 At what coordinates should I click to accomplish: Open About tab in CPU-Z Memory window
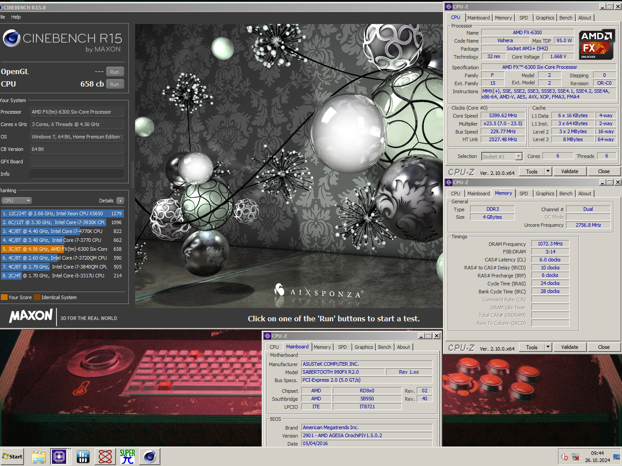point(585,194)
